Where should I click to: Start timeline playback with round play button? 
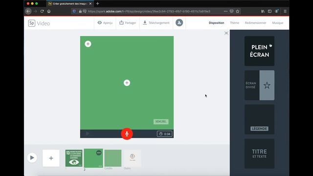click(32, 158)
